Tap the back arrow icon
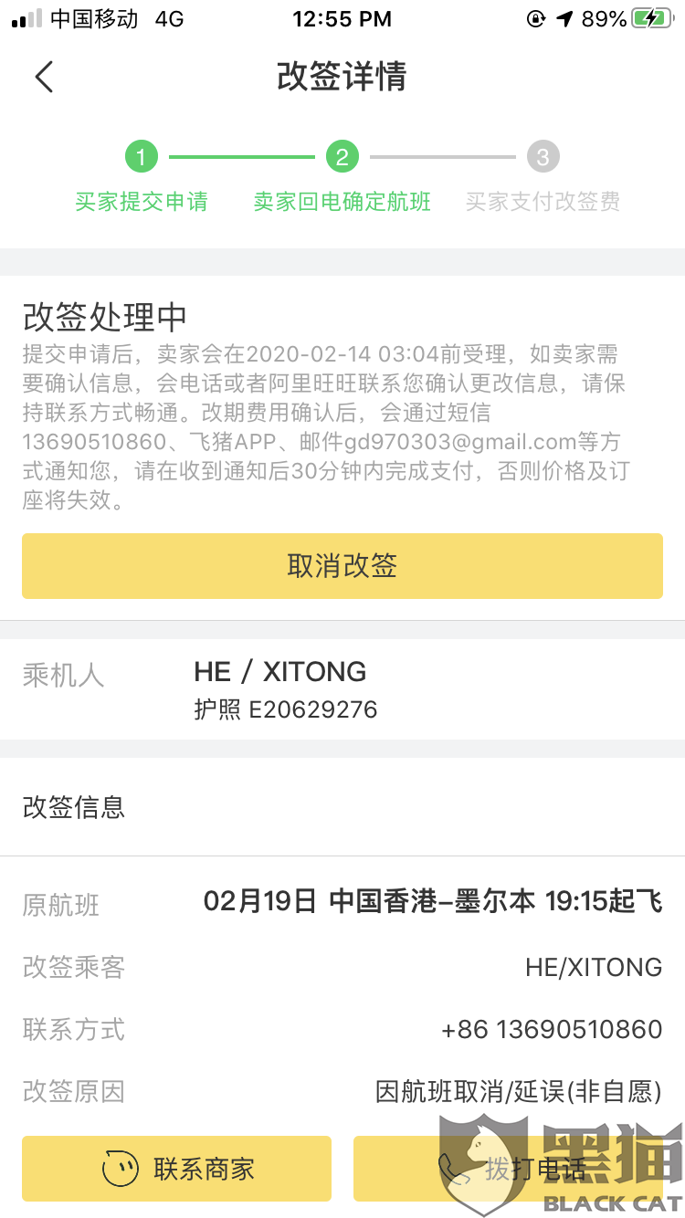Screen dimensions: 685x1218 click(x=44, y=77)
